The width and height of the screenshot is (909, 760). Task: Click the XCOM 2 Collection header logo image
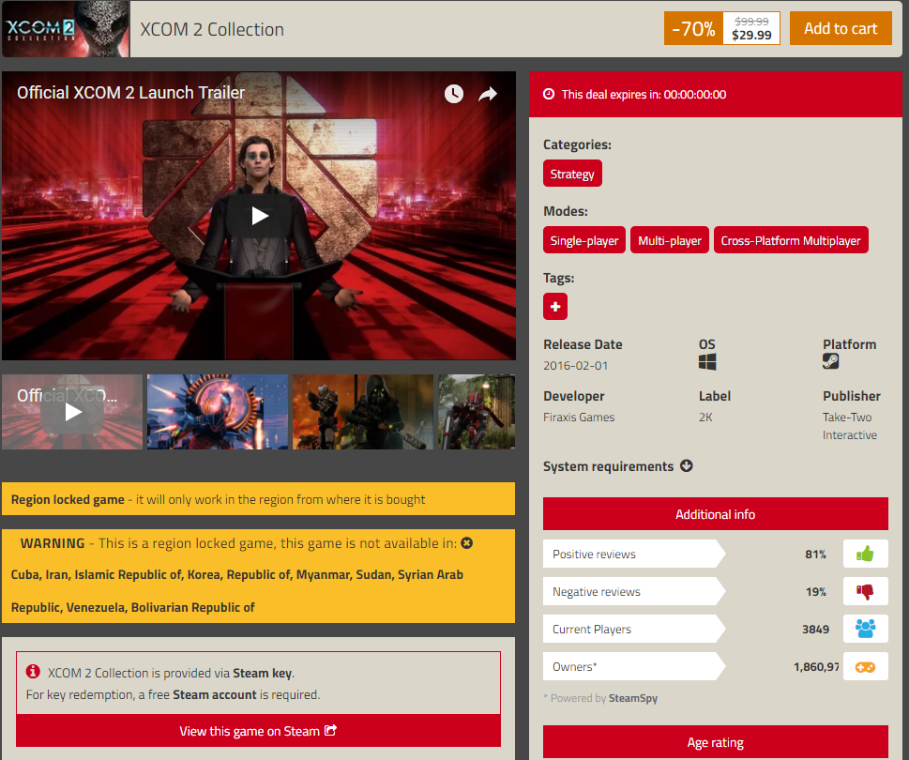click(66, 29)
